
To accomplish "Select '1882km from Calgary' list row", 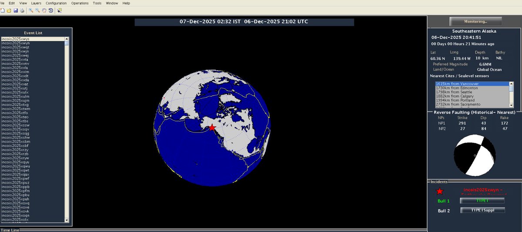I will coord(472,96).
